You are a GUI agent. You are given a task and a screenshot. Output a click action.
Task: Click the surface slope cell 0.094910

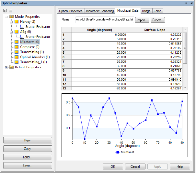(x=155, y=80)
